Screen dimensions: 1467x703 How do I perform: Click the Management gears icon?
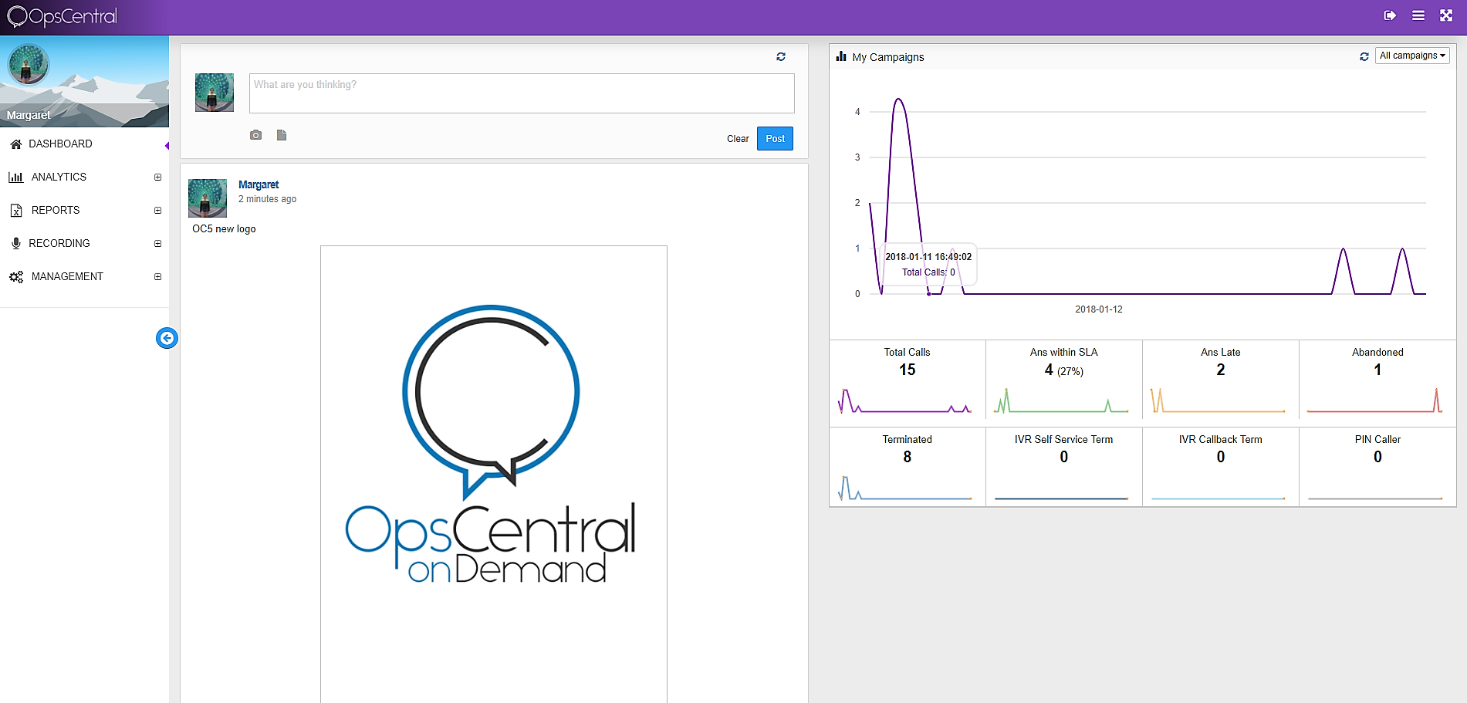(15, 276)
